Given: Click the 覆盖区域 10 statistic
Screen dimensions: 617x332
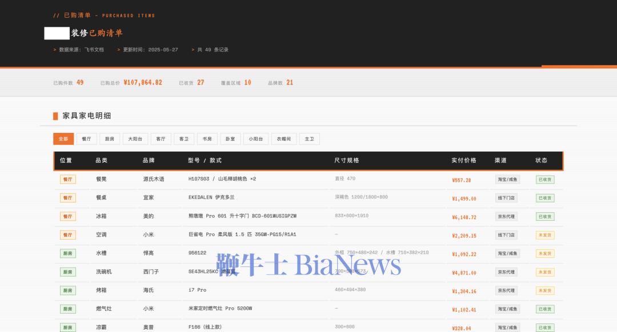Looking at the screenshot, I should tap(236, 83).
